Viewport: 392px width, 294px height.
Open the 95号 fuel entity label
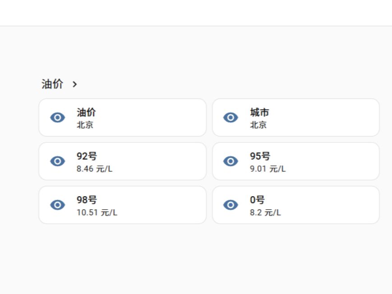pos(260,156)
